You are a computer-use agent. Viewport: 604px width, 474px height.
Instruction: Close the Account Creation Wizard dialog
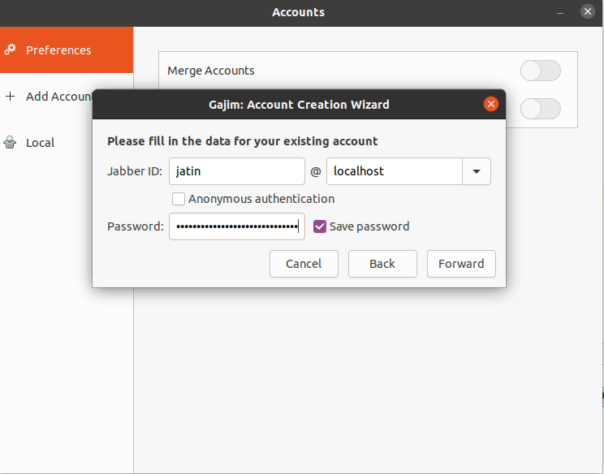pos(490,104)
